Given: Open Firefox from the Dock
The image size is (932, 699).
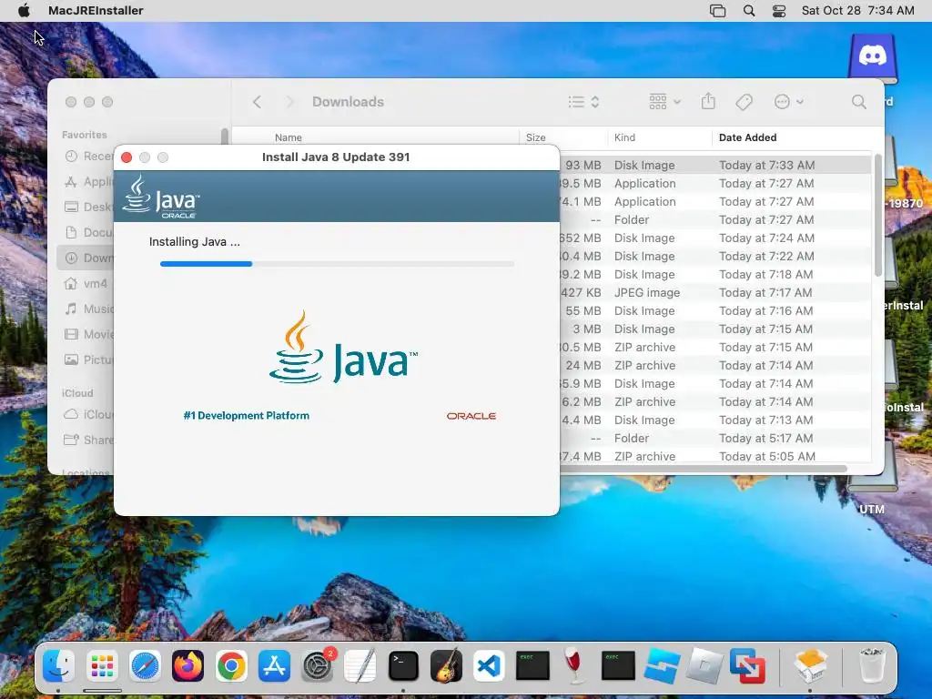Looking at the screenshot, I should (x=187, y=665).
